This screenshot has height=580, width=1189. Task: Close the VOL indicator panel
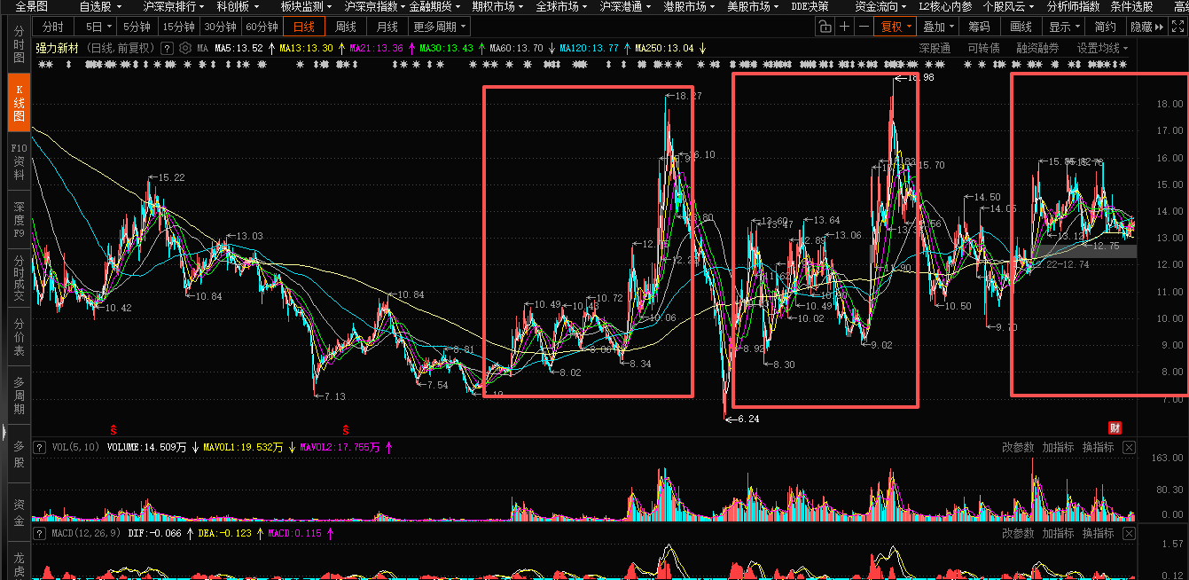click(1129, 448)
